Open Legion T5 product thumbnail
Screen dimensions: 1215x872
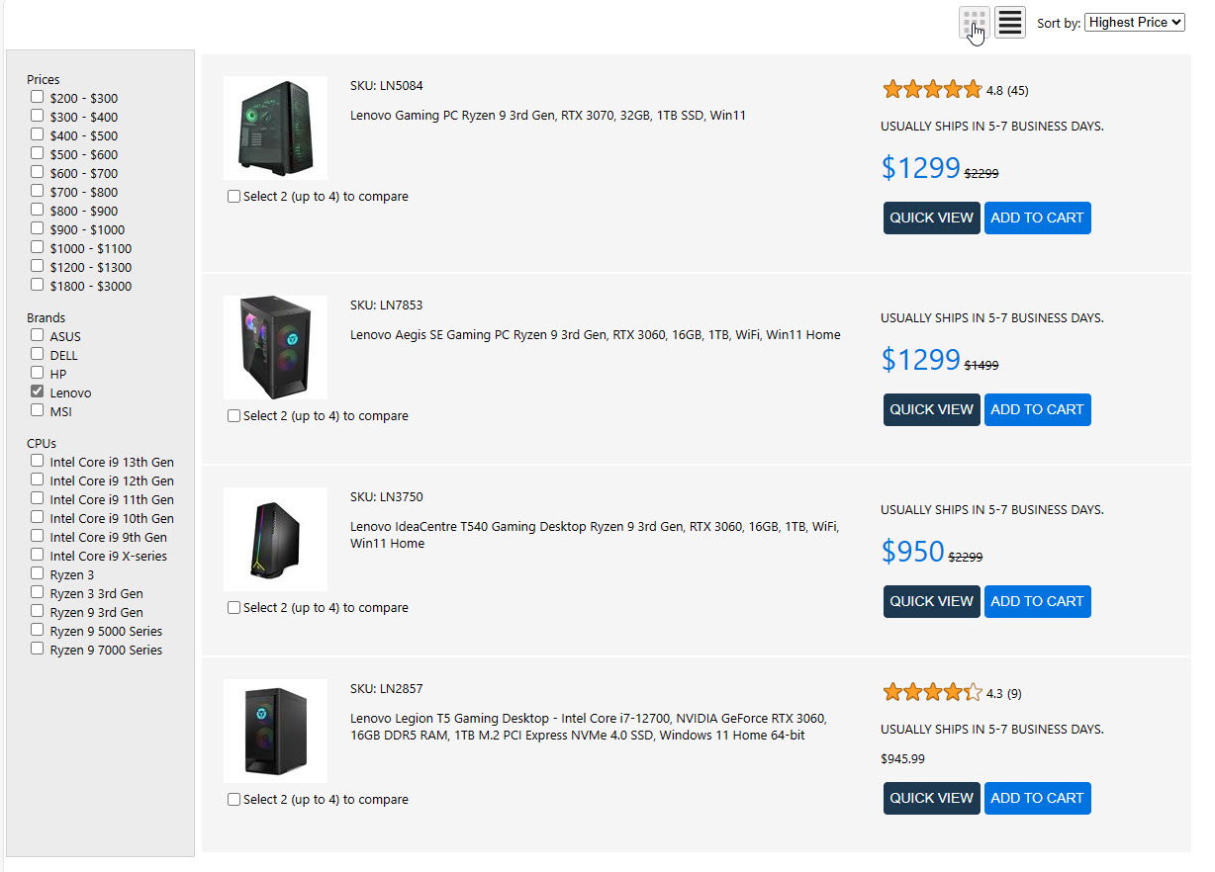pyautogui.click(x=275, y=731)
